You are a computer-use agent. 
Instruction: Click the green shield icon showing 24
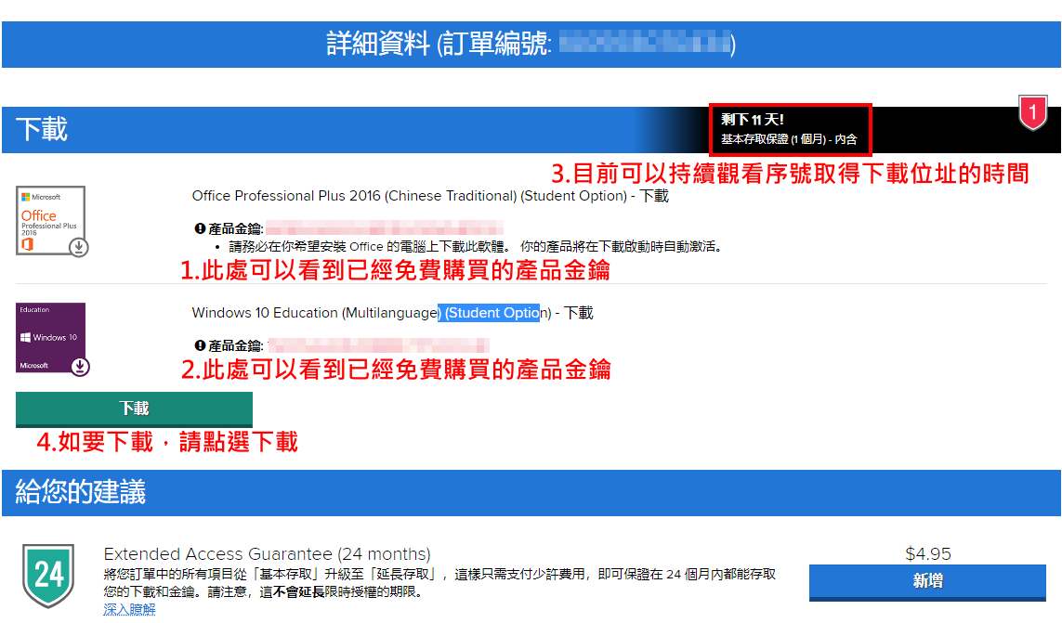point(48,575)
